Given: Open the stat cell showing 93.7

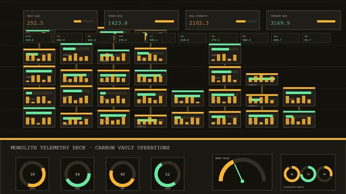Looking at the screenshot, I should (316, 38).
